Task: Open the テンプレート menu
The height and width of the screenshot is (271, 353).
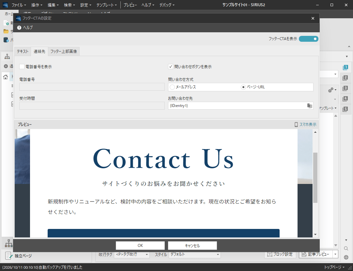Action: click(x=106, y=5)
